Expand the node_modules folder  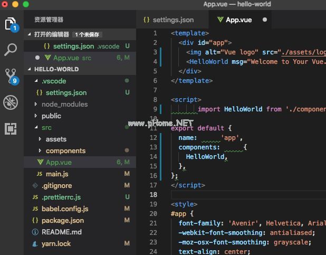(x=36, y=104)
